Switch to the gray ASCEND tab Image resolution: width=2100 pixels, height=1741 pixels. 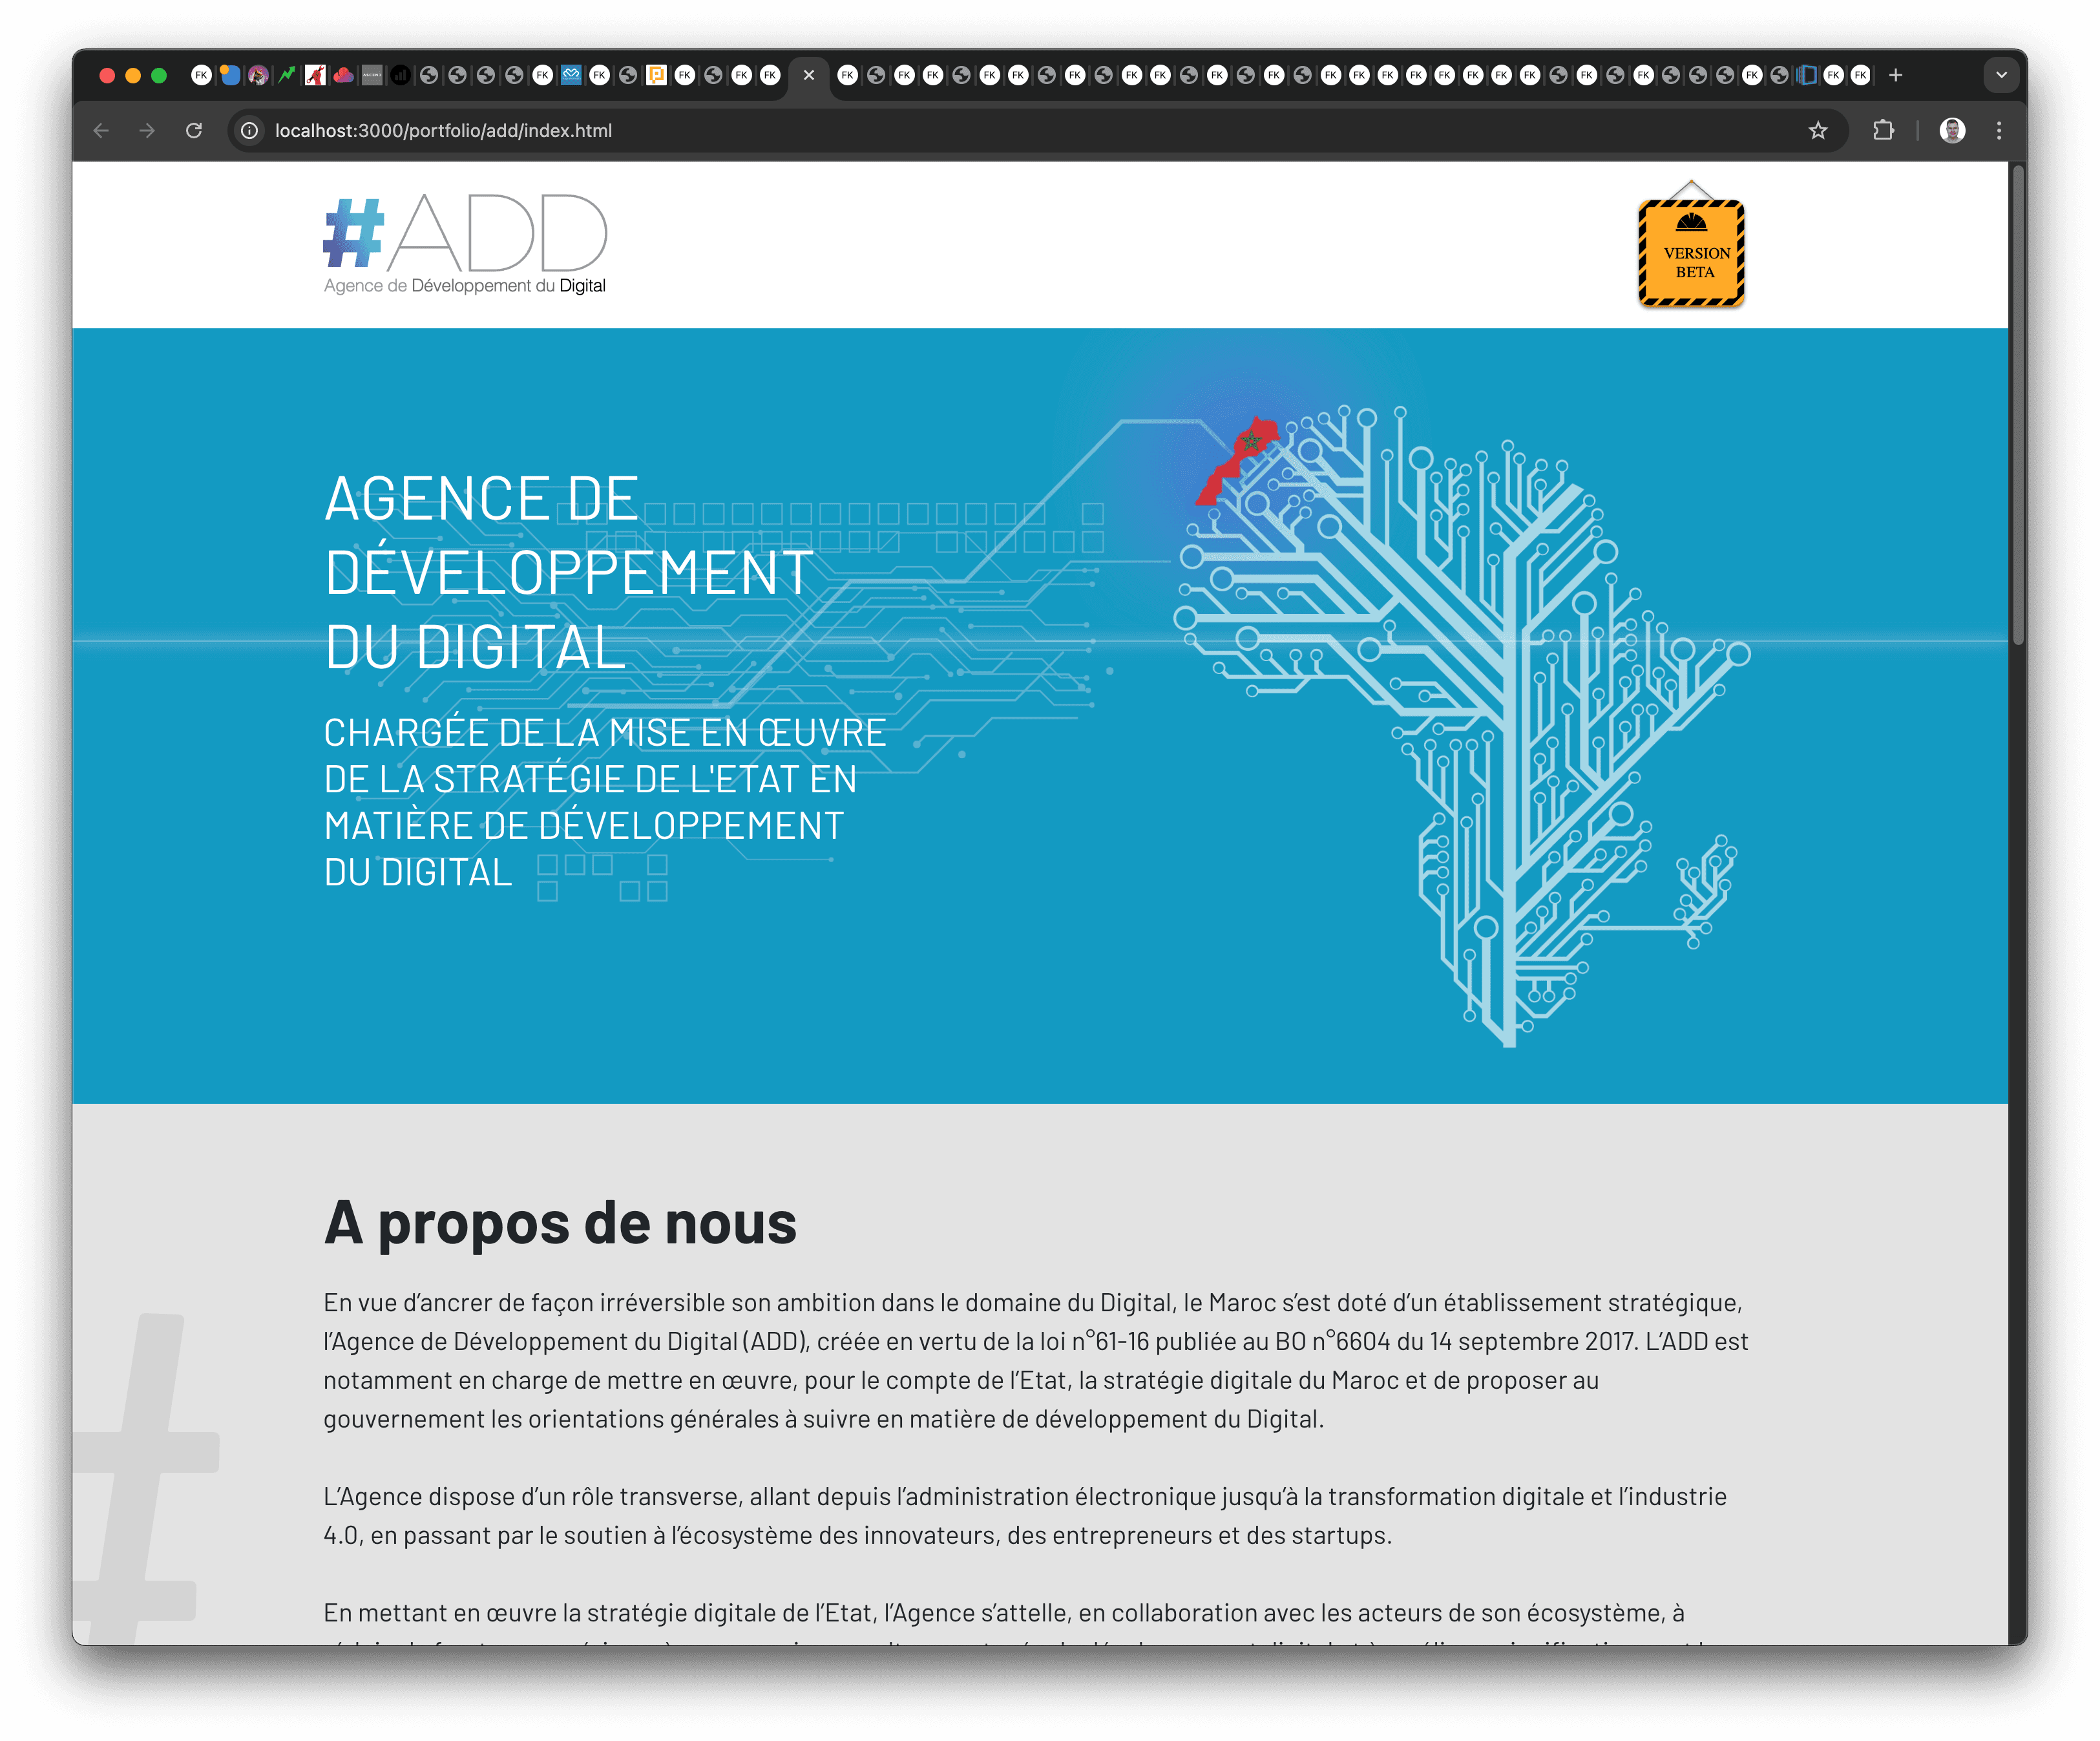click(x=372, y=75)
